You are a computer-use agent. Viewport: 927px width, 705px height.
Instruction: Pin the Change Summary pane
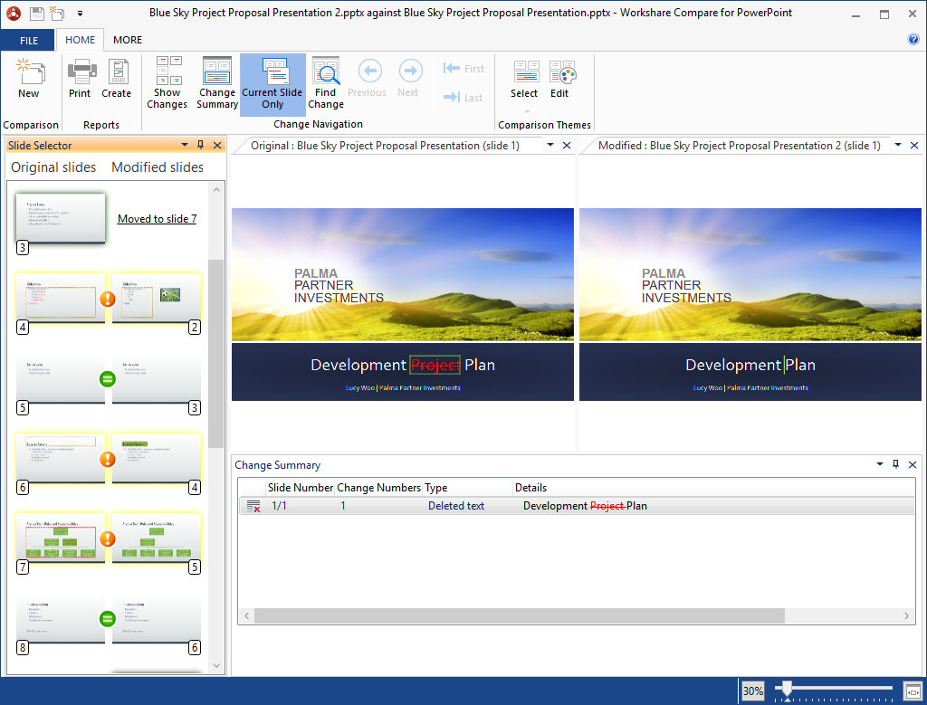pyautogui.click(x=895, y=464)
